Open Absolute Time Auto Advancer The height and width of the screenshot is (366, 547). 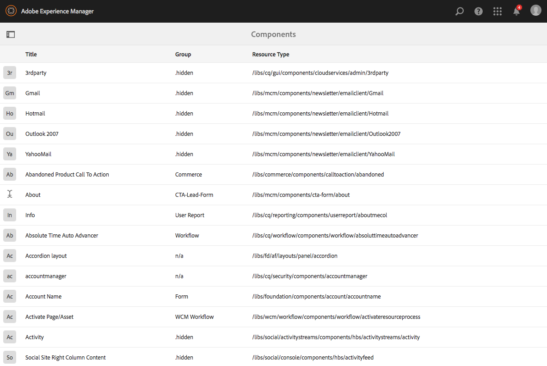[x=61, y=235]
